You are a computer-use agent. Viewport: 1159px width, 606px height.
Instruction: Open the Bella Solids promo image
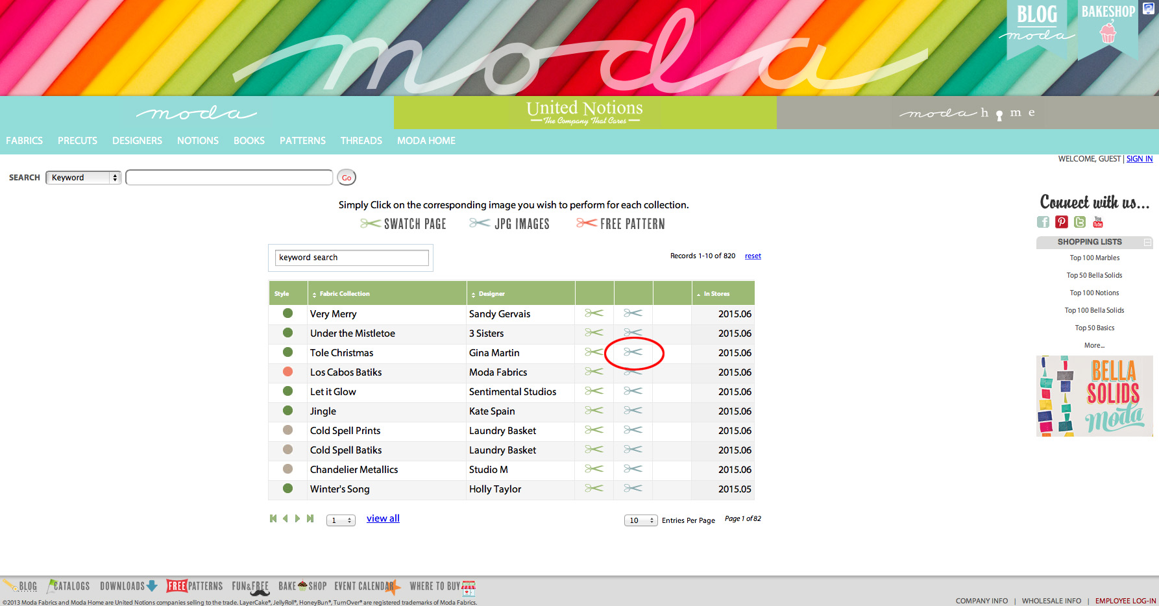(x=1095, y=396)
